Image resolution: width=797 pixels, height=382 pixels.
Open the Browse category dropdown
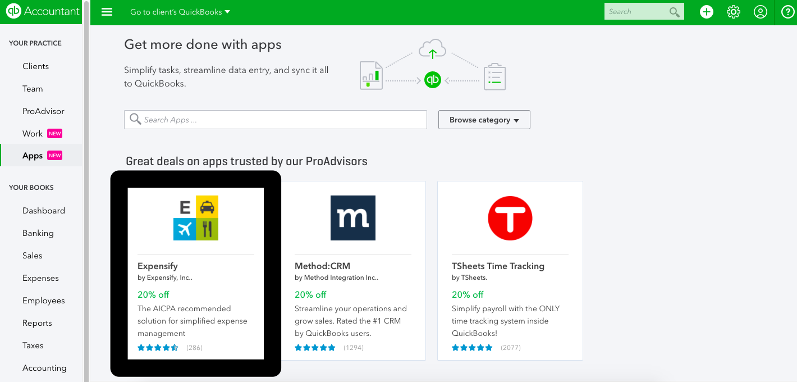484,120
